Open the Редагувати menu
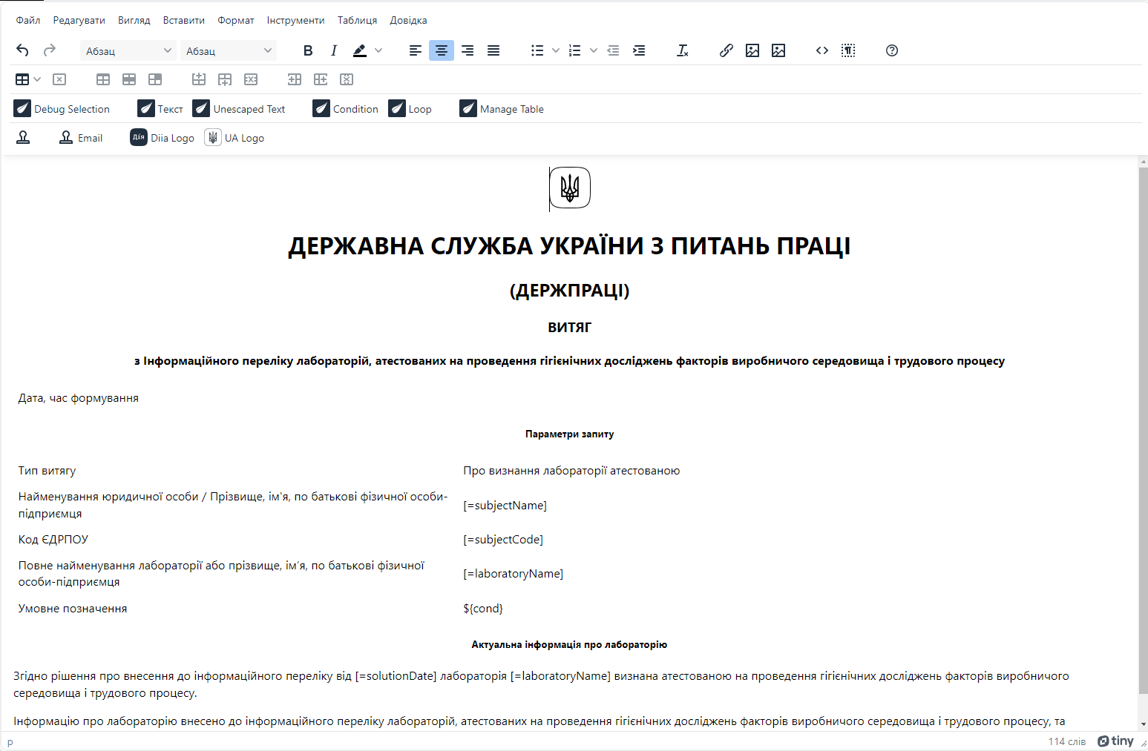The image size is (1148, 751). [79, 20]
